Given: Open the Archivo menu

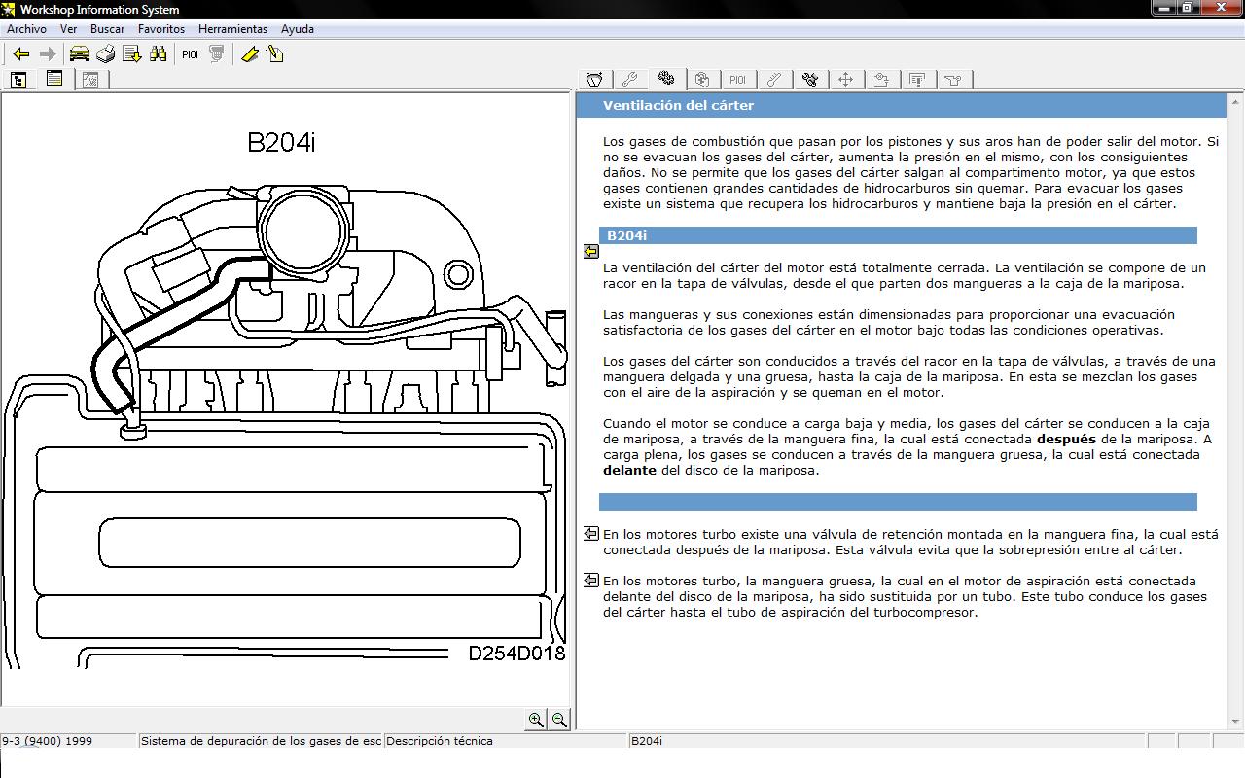Looking at the screenshot, I should [26, 29].
